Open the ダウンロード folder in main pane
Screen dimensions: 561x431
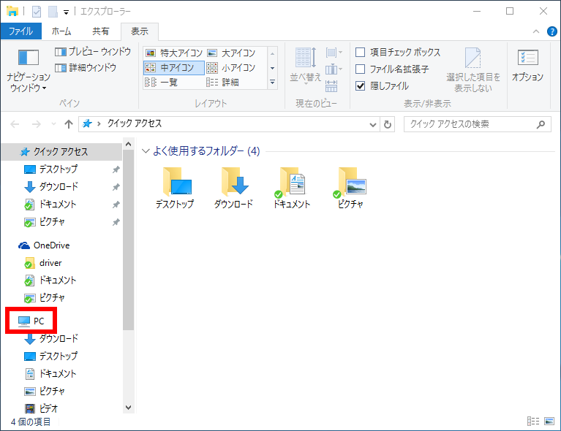(233, 188)
